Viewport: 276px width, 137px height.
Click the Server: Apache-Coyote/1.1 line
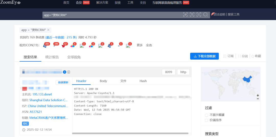tap(94, 93)
